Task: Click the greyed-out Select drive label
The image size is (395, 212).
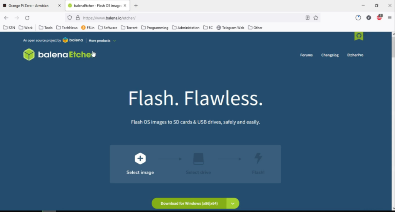Action: [x=198, y=172]
